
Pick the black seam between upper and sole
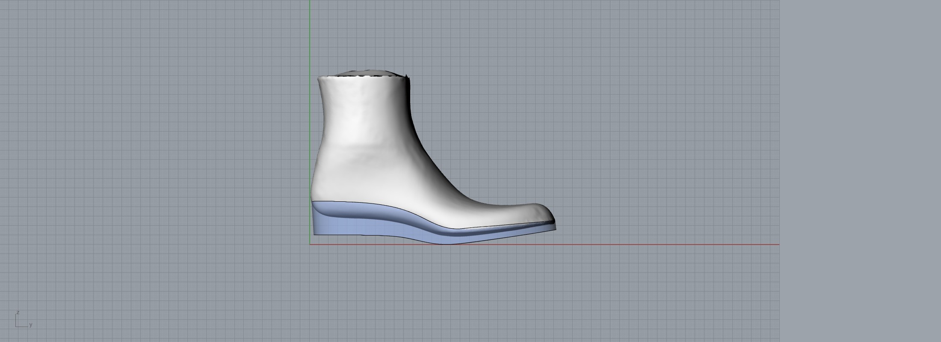(385, 203)
